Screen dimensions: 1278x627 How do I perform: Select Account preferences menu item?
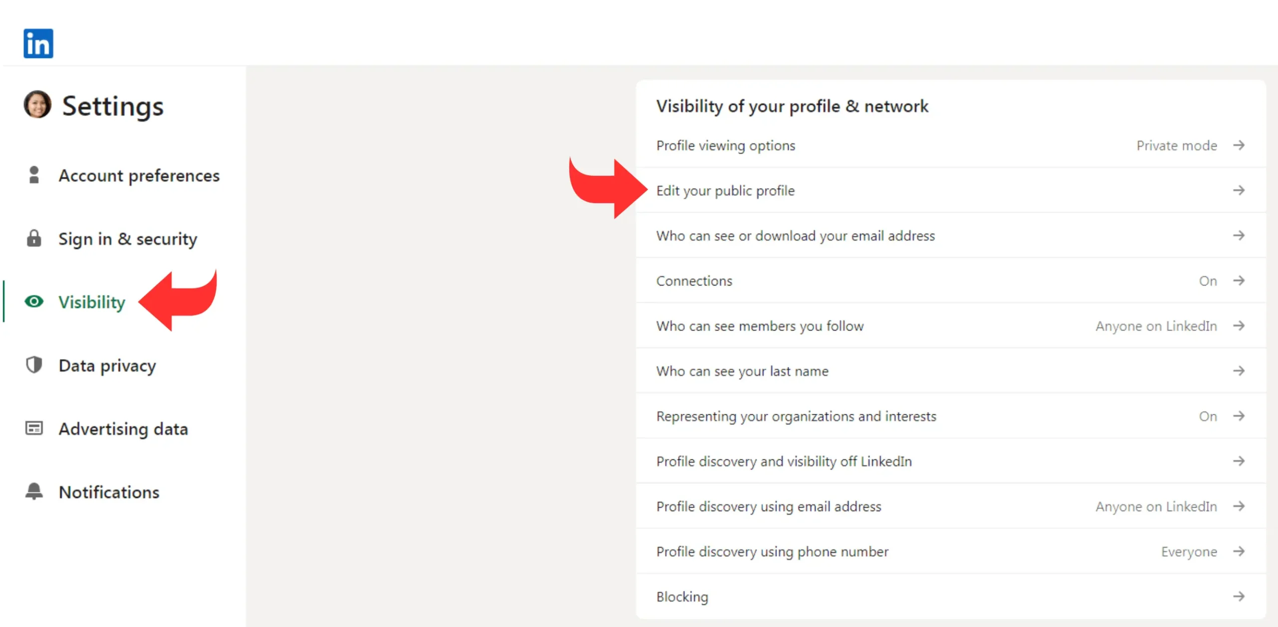pos(139,175)
